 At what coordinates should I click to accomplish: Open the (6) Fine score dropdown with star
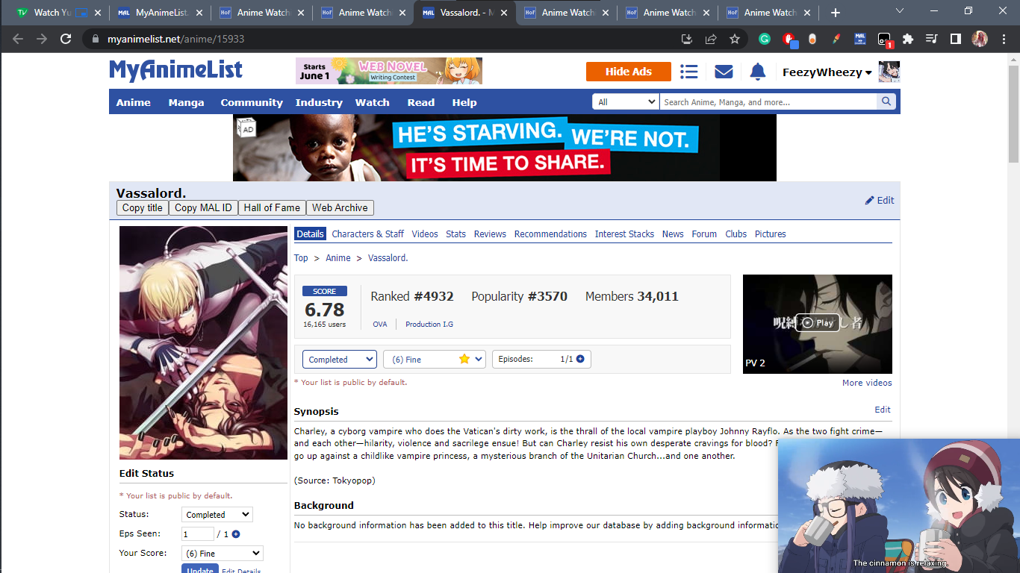coord(435,360)
